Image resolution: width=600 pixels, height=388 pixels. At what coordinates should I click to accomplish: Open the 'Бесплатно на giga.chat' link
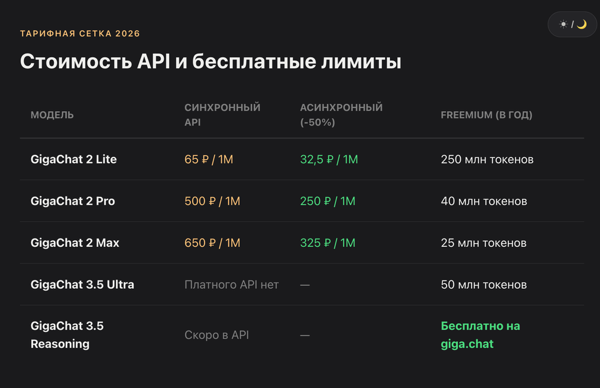click(480, 335)
